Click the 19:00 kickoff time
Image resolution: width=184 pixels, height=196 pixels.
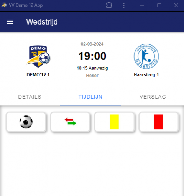pos(92,56)
